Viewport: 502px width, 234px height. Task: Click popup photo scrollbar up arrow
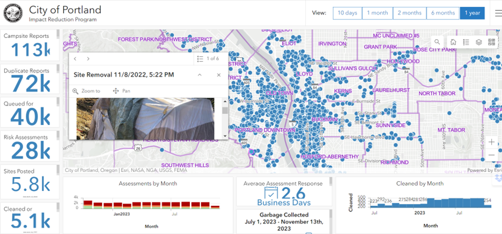click(x=225, y=101)
